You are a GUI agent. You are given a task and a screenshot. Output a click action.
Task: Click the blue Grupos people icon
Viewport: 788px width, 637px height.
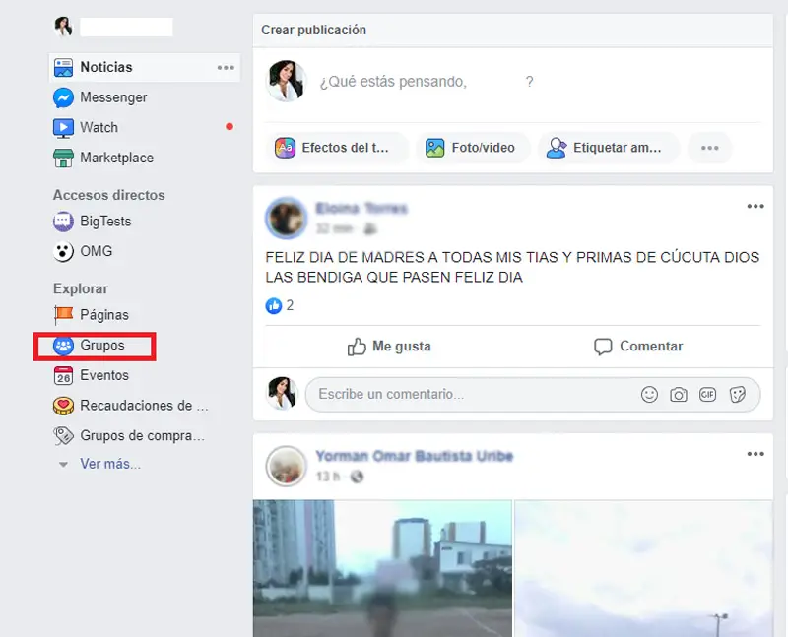(x=63, y=346)
